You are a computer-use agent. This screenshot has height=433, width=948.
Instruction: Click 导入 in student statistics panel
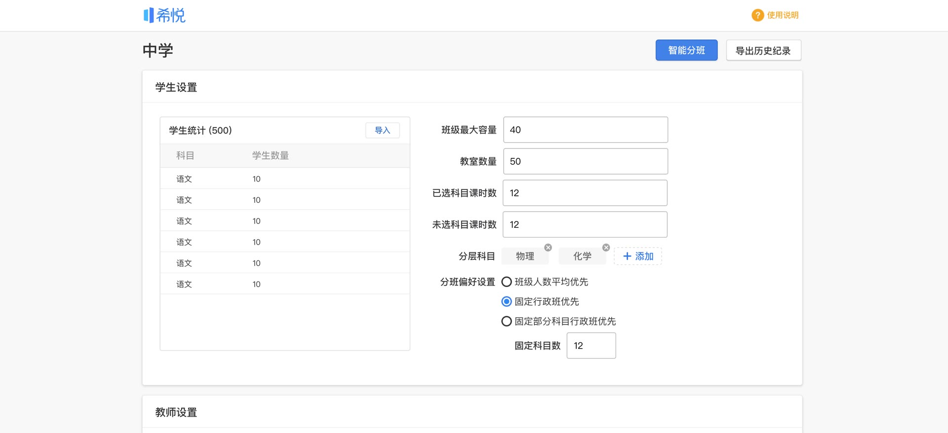pyautogui.click(x=382, y=130)
